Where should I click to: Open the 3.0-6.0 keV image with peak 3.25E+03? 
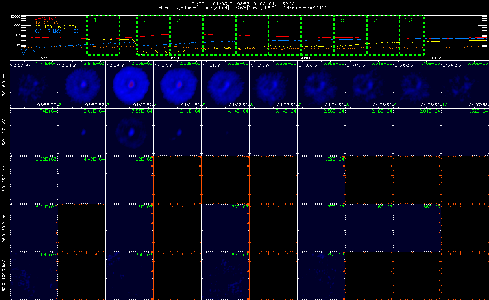[x=129, y=84]
